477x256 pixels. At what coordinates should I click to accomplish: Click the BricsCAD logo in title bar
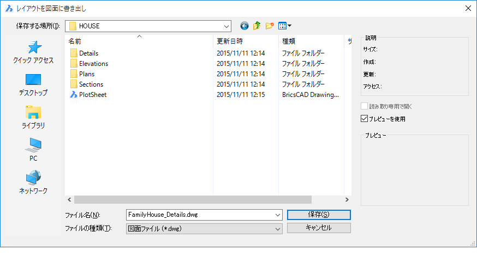click(x=9, y=8)
